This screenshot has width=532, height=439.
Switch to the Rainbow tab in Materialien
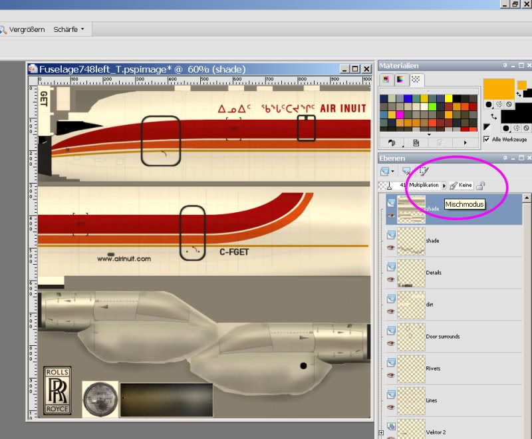point(400,79)
